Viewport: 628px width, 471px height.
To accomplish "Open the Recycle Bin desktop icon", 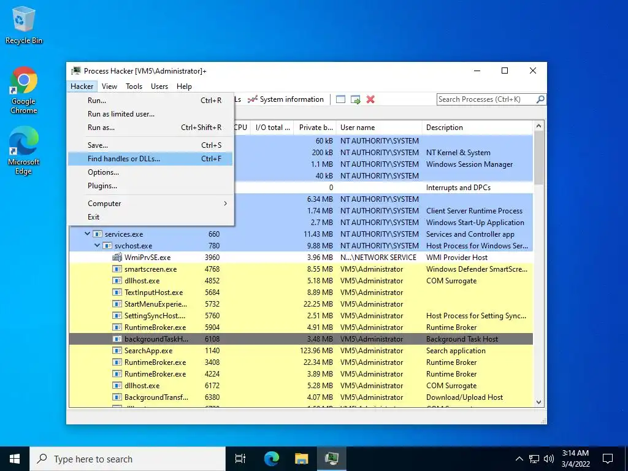I will [x=24, y=26].
